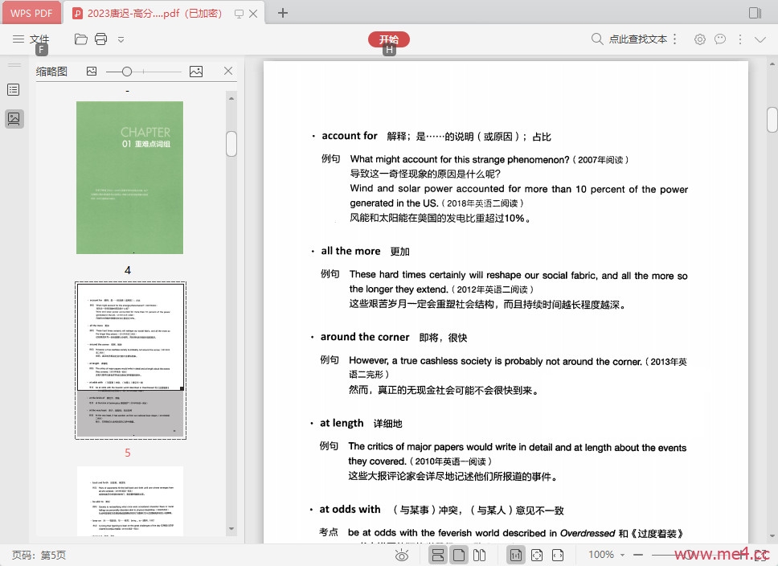The width and height of the screenshot is (778, 566).
Task: Select the page 5 thumbnail
Action: coord(130,360)
